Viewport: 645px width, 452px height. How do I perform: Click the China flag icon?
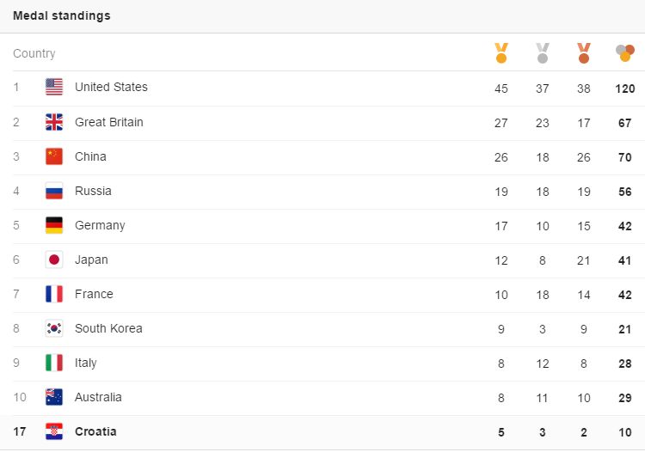coord(54,156)
